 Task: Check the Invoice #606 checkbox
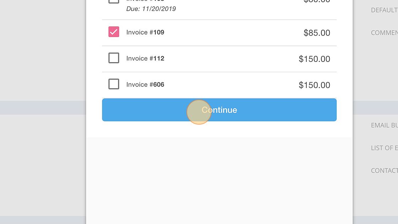114,84
